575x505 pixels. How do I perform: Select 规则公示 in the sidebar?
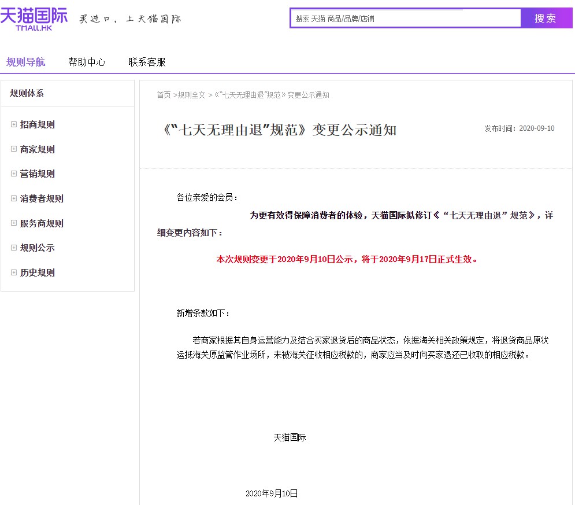(x=38, y=248)
